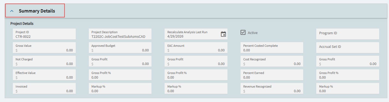This screenshot has width=389, height=102.
Task: Select the Revenue Recognized field
Action: pyautogui.click(x=272, y=88)
